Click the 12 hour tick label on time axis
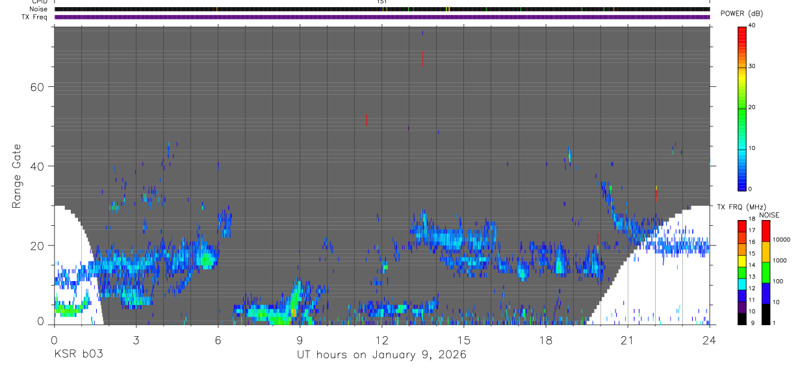Screen dimensions: 798x368 (381, 340)
